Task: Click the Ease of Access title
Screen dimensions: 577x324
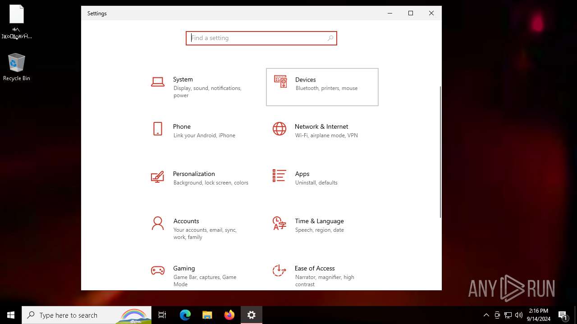Action: pos(315,268)
